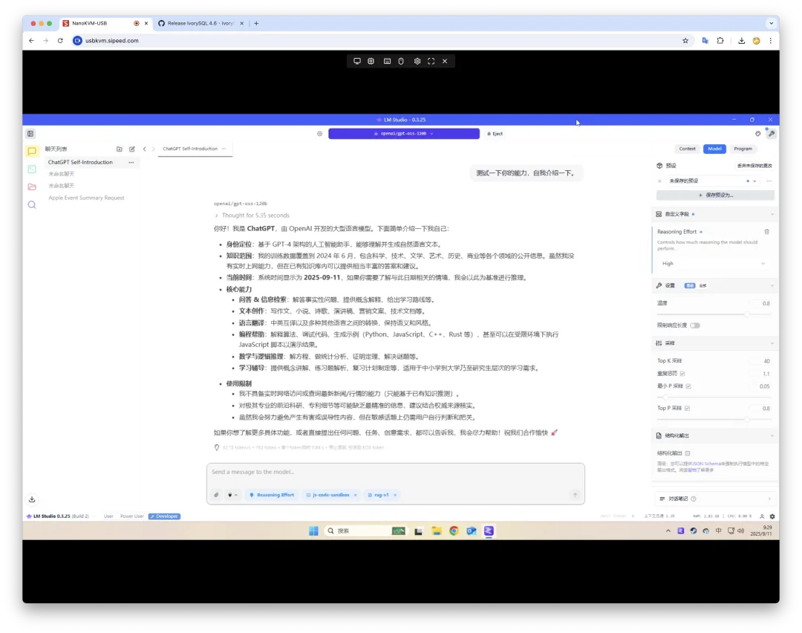Open the Apple Event Summary Request chat

click(x=86, y=198)
